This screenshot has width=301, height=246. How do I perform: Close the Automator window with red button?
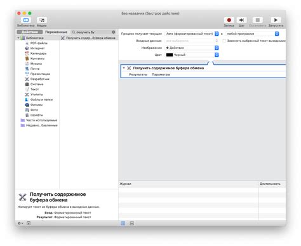[x=19, y=13]
